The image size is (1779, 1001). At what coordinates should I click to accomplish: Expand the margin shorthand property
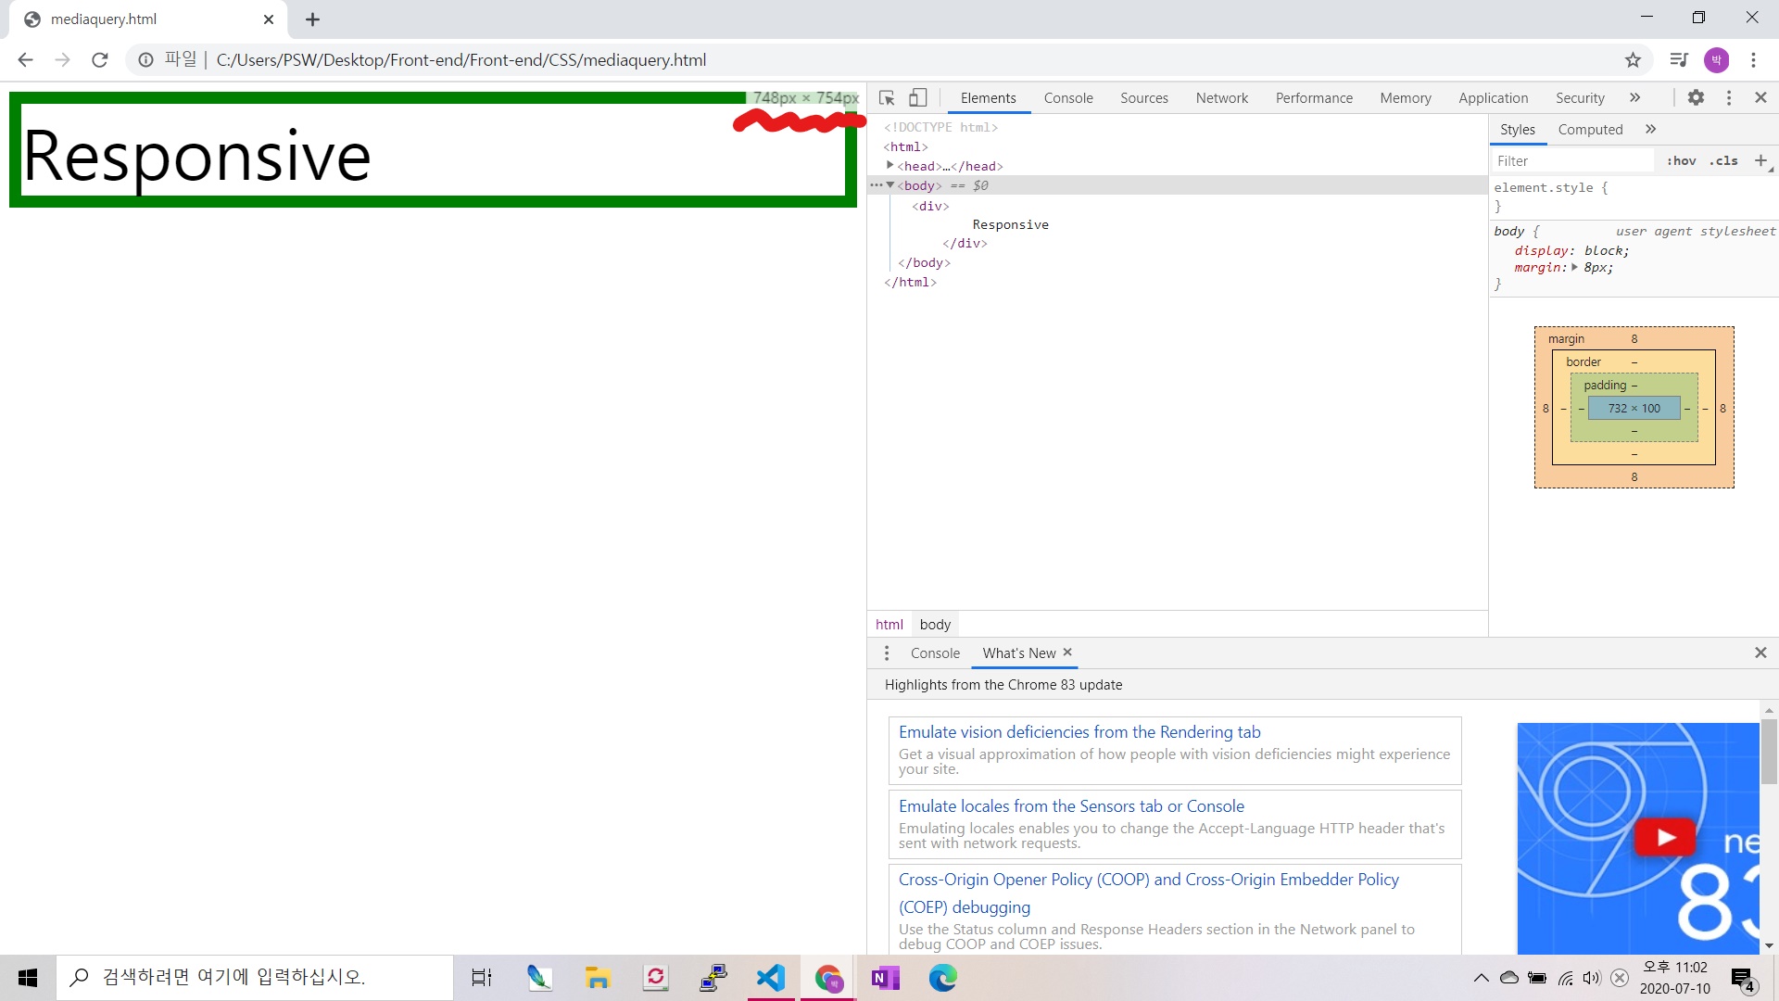coord(1574,268)
